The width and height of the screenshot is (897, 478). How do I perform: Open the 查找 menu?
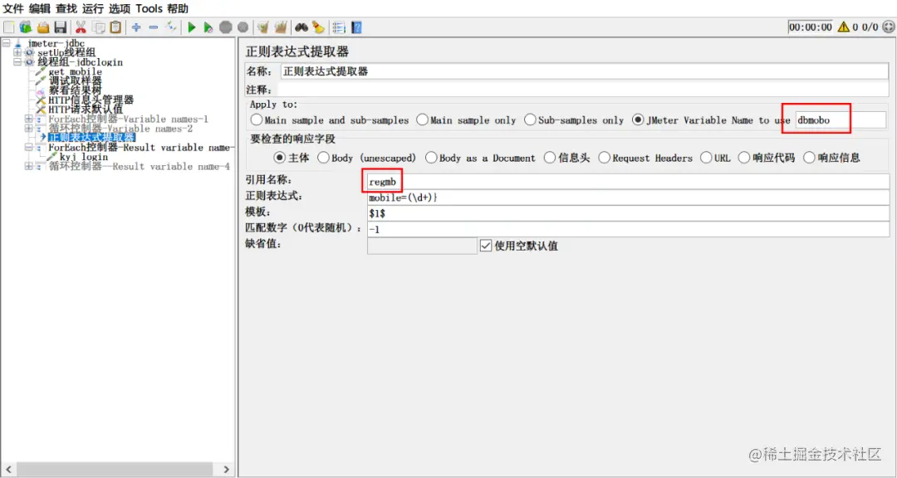point(66,8)
